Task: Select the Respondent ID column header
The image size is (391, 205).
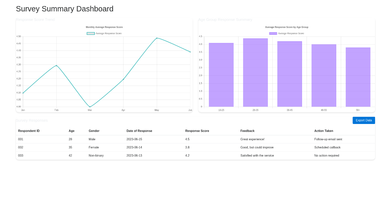Action: pyautogui.click(x=30, y=131)
